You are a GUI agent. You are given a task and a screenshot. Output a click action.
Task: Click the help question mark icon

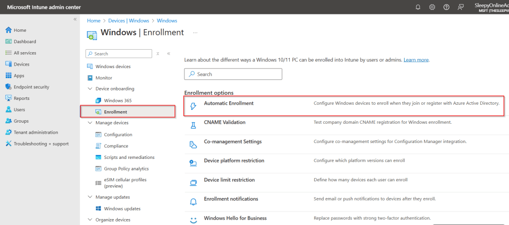pos(446,7)
